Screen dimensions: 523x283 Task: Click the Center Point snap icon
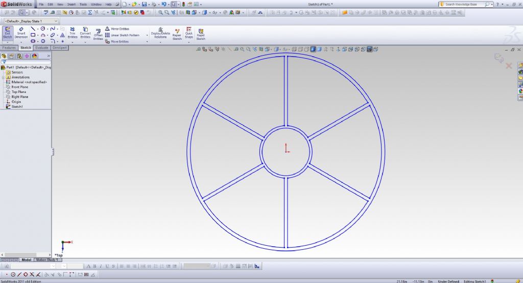(13, 274)
